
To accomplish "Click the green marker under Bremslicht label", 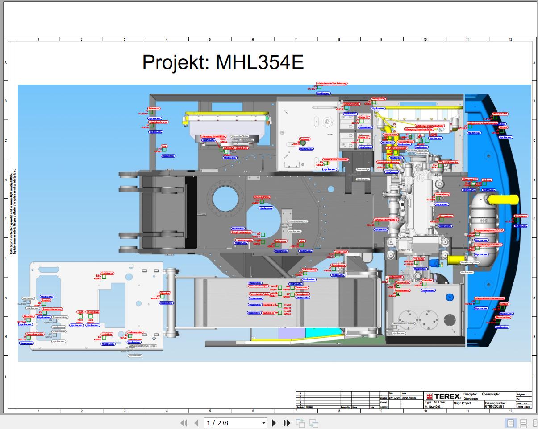I will pos(44,303).
